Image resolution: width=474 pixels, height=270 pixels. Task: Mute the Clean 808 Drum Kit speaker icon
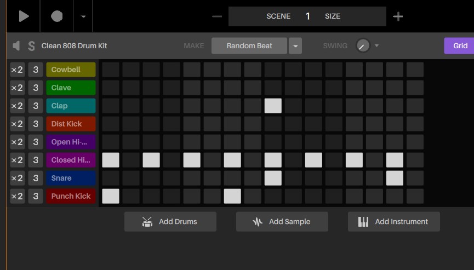(x=16, y=46)
